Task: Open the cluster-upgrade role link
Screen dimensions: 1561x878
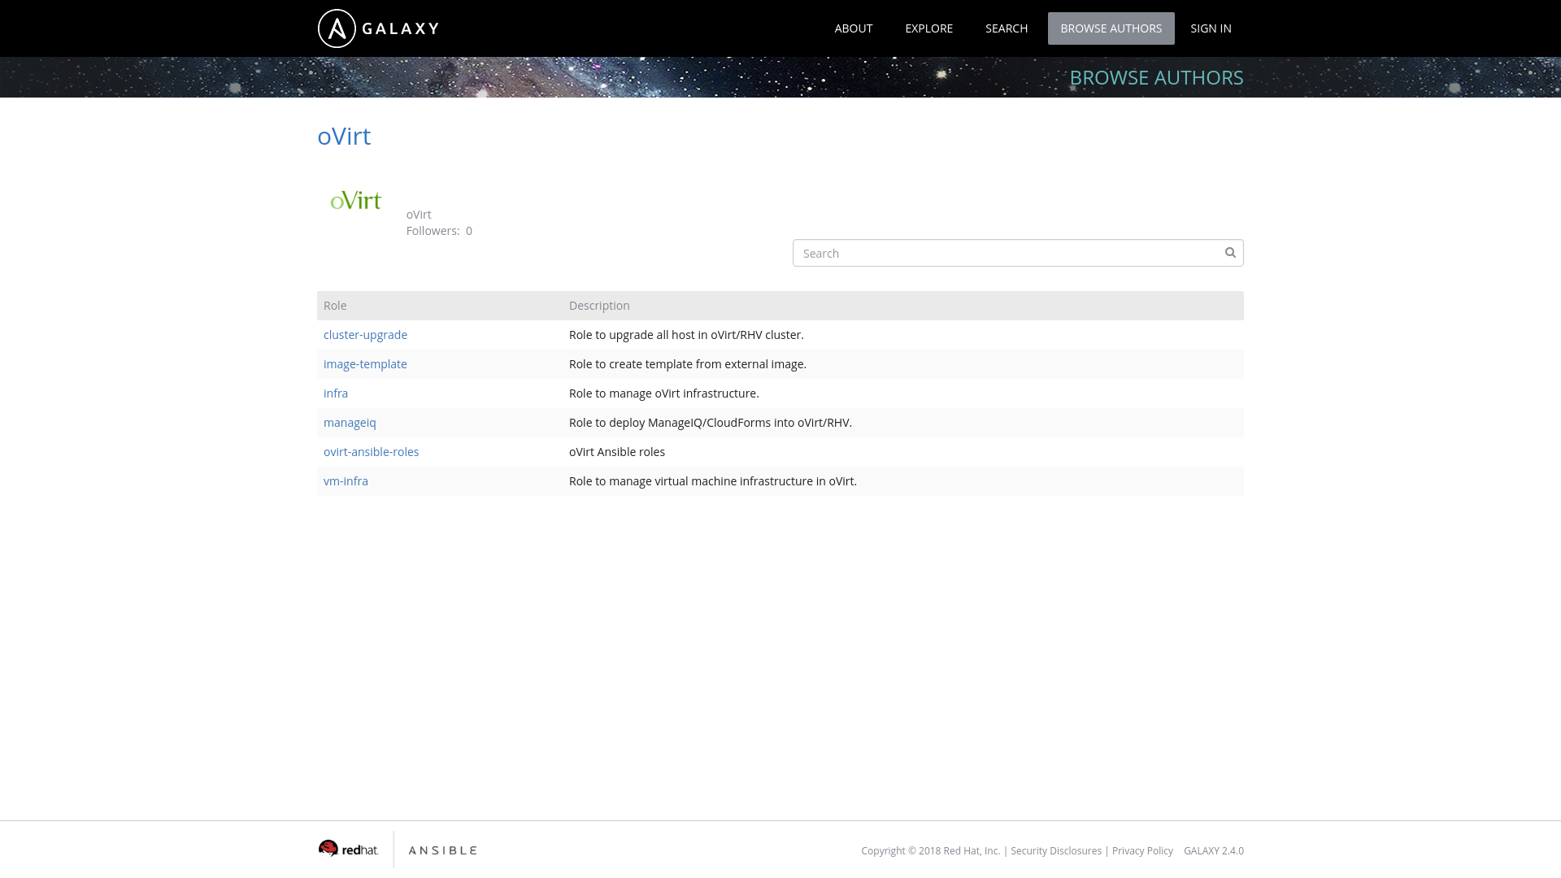Action: [365, 335]
